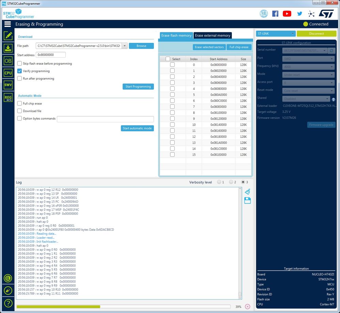Open the Access port dropdown
The width and height of the screenshot is (340, 313).
click(x=308, y=83)
